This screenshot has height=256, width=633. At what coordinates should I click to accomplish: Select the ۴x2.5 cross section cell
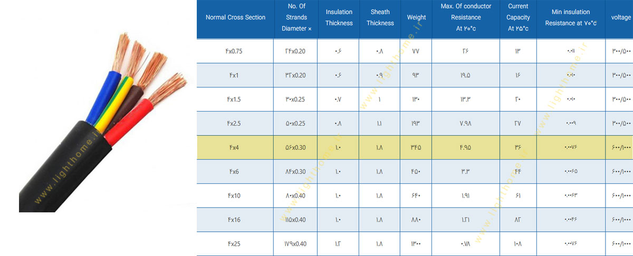(x=235, y=124)
